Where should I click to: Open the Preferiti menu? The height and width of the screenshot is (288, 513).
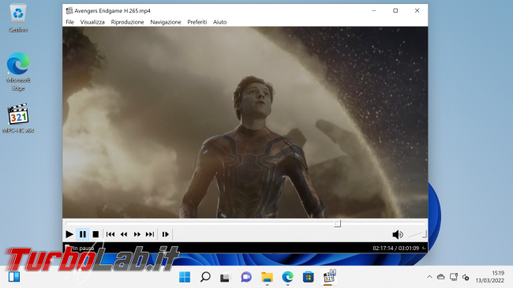(x=197, y=22)
